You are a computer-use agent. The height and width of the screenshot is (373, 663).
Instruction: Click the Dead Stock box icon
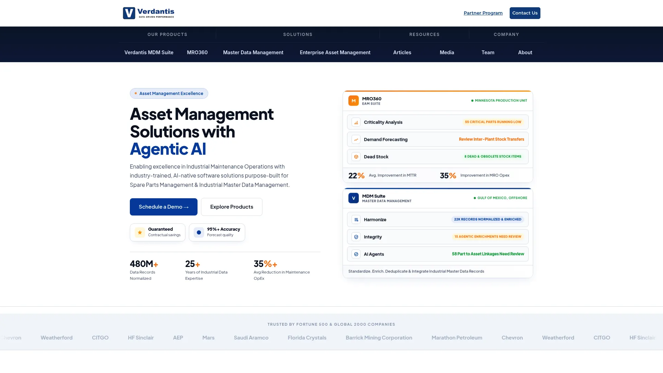pos(356,157)
